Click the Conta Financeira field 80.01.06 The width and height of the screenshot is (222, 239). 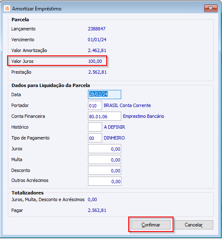[x=105, y=116]
